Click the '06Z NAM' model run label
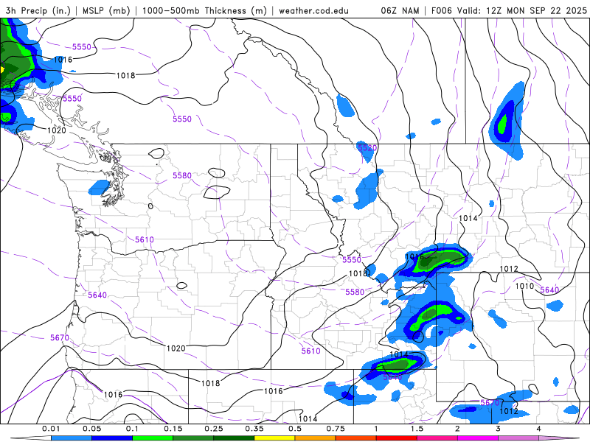 pos(400,10)
